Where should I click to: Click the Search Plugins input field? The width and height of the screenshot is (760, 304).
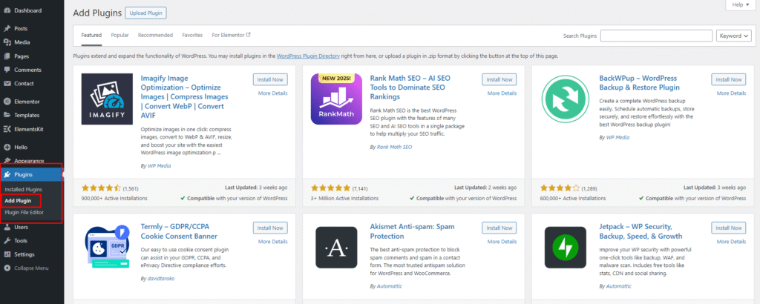657,36
